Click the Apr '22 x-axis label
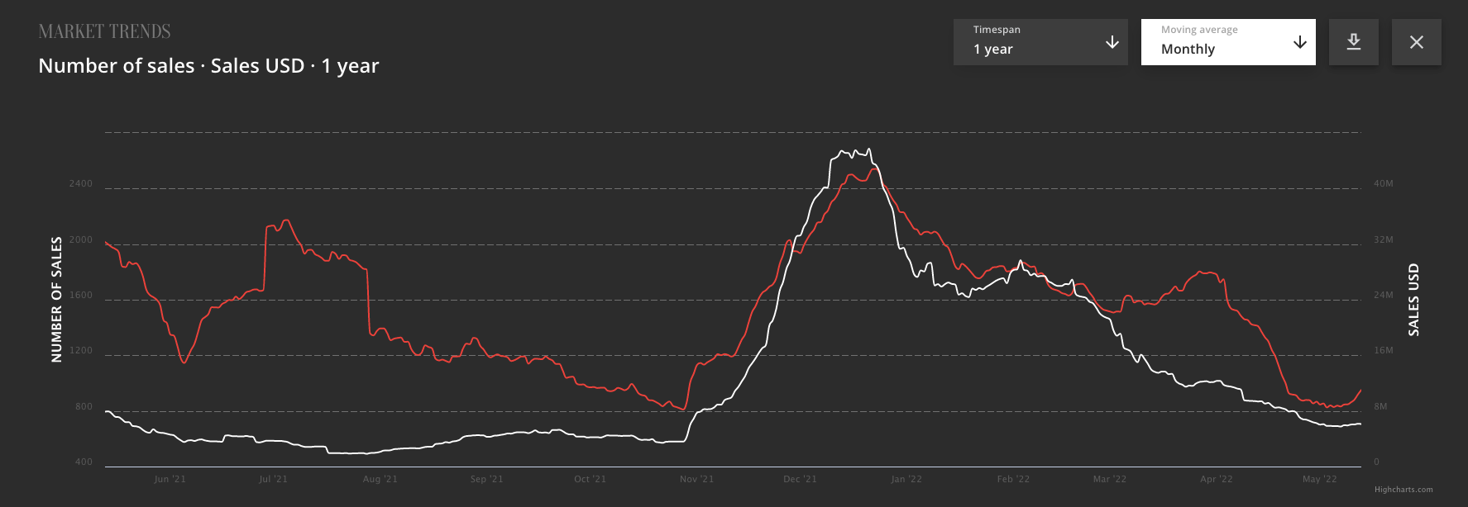This screenshot has width=1468, height=507. click(1216, 479)
